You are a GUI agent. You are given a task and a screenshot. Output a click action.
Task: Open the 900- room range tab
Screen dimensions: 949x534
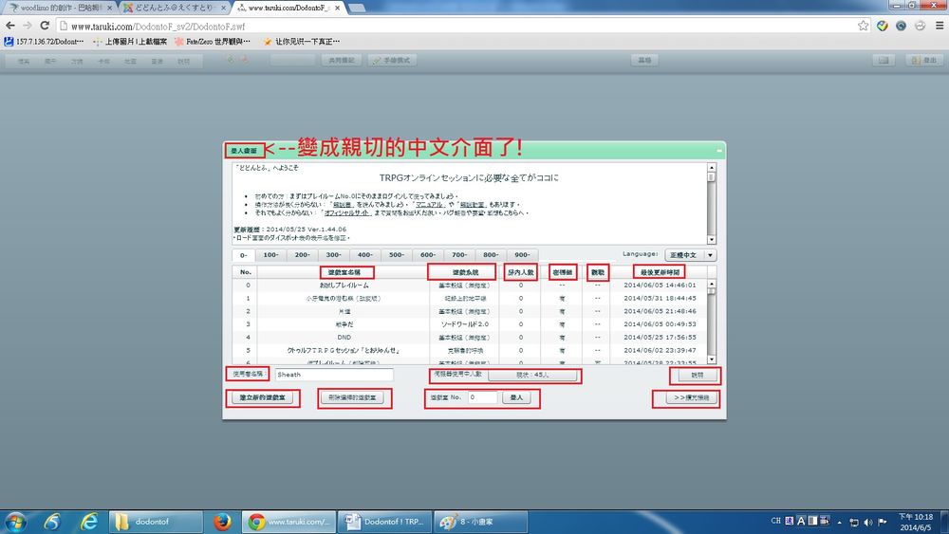tap(522, 255)
